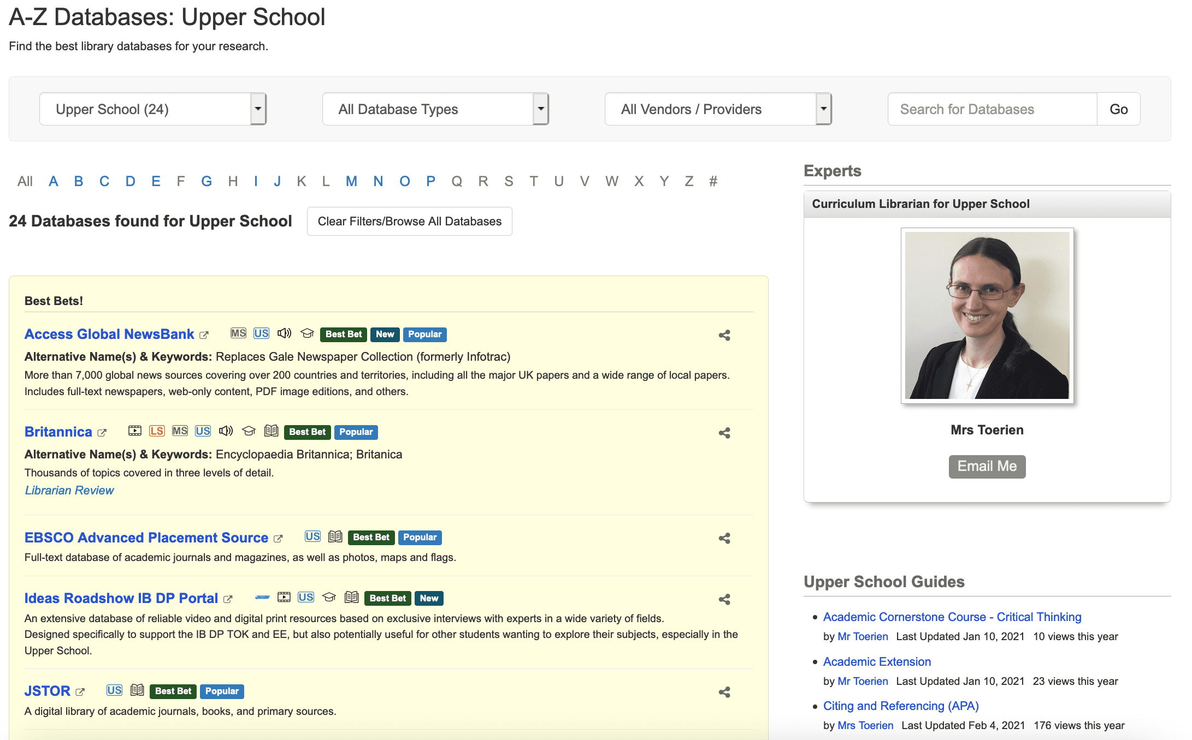Click open book icon on Britannica row

coord(272,431)
